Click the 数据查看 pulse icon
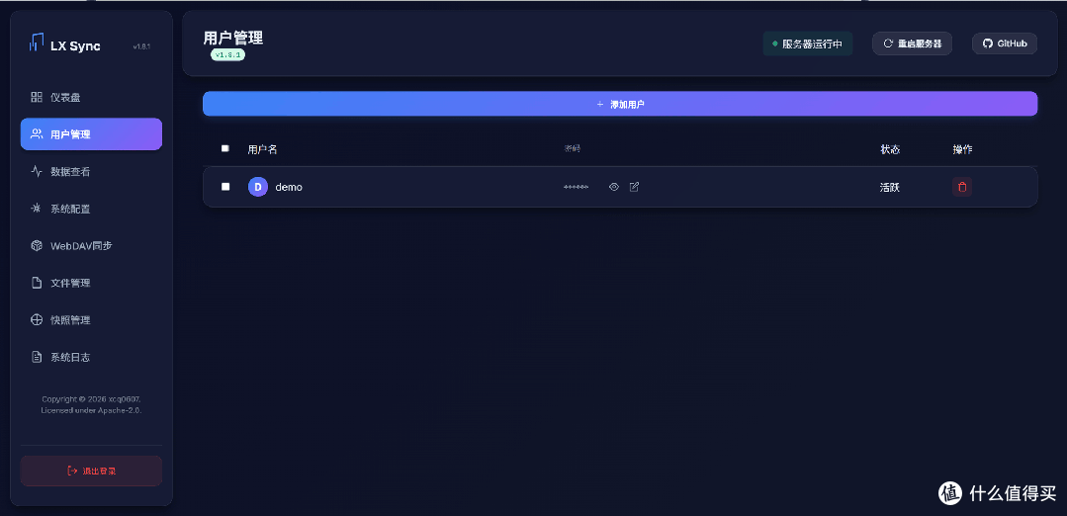1067x516 pixels. [37, 171]
